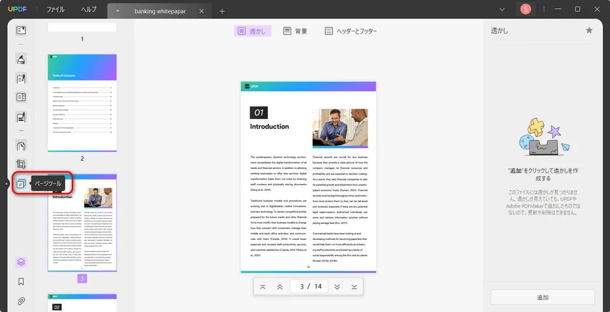Go to the next page arrow

337,287
